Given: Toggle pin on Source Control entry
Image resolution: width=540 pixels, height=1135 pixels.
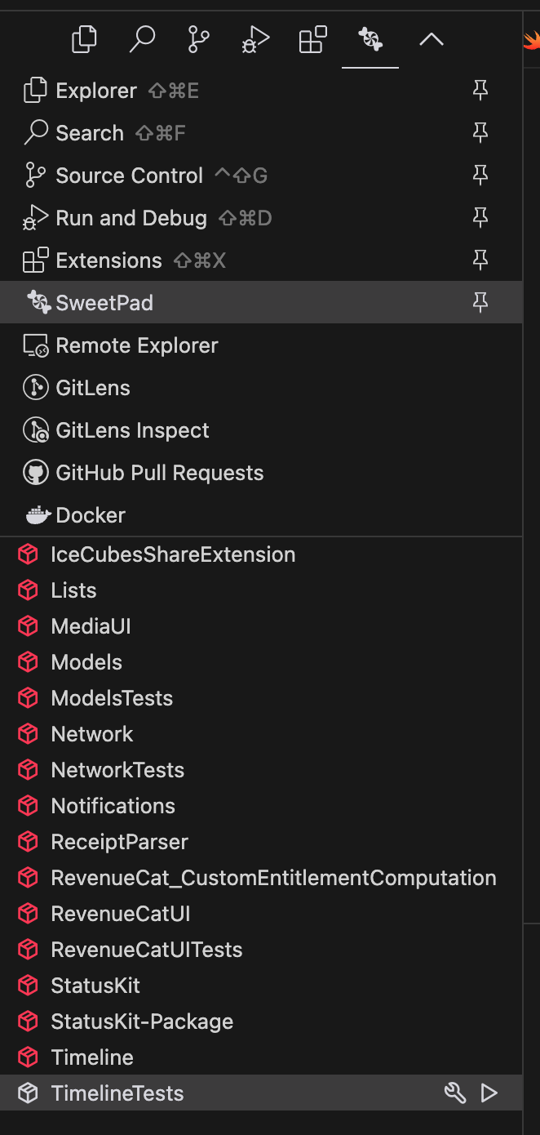Looking at the screenshot, I should 480,176.
